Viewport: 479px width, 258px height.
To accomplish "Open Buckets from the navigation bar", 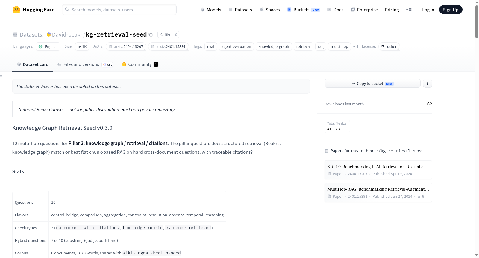I will pos(303,10).
